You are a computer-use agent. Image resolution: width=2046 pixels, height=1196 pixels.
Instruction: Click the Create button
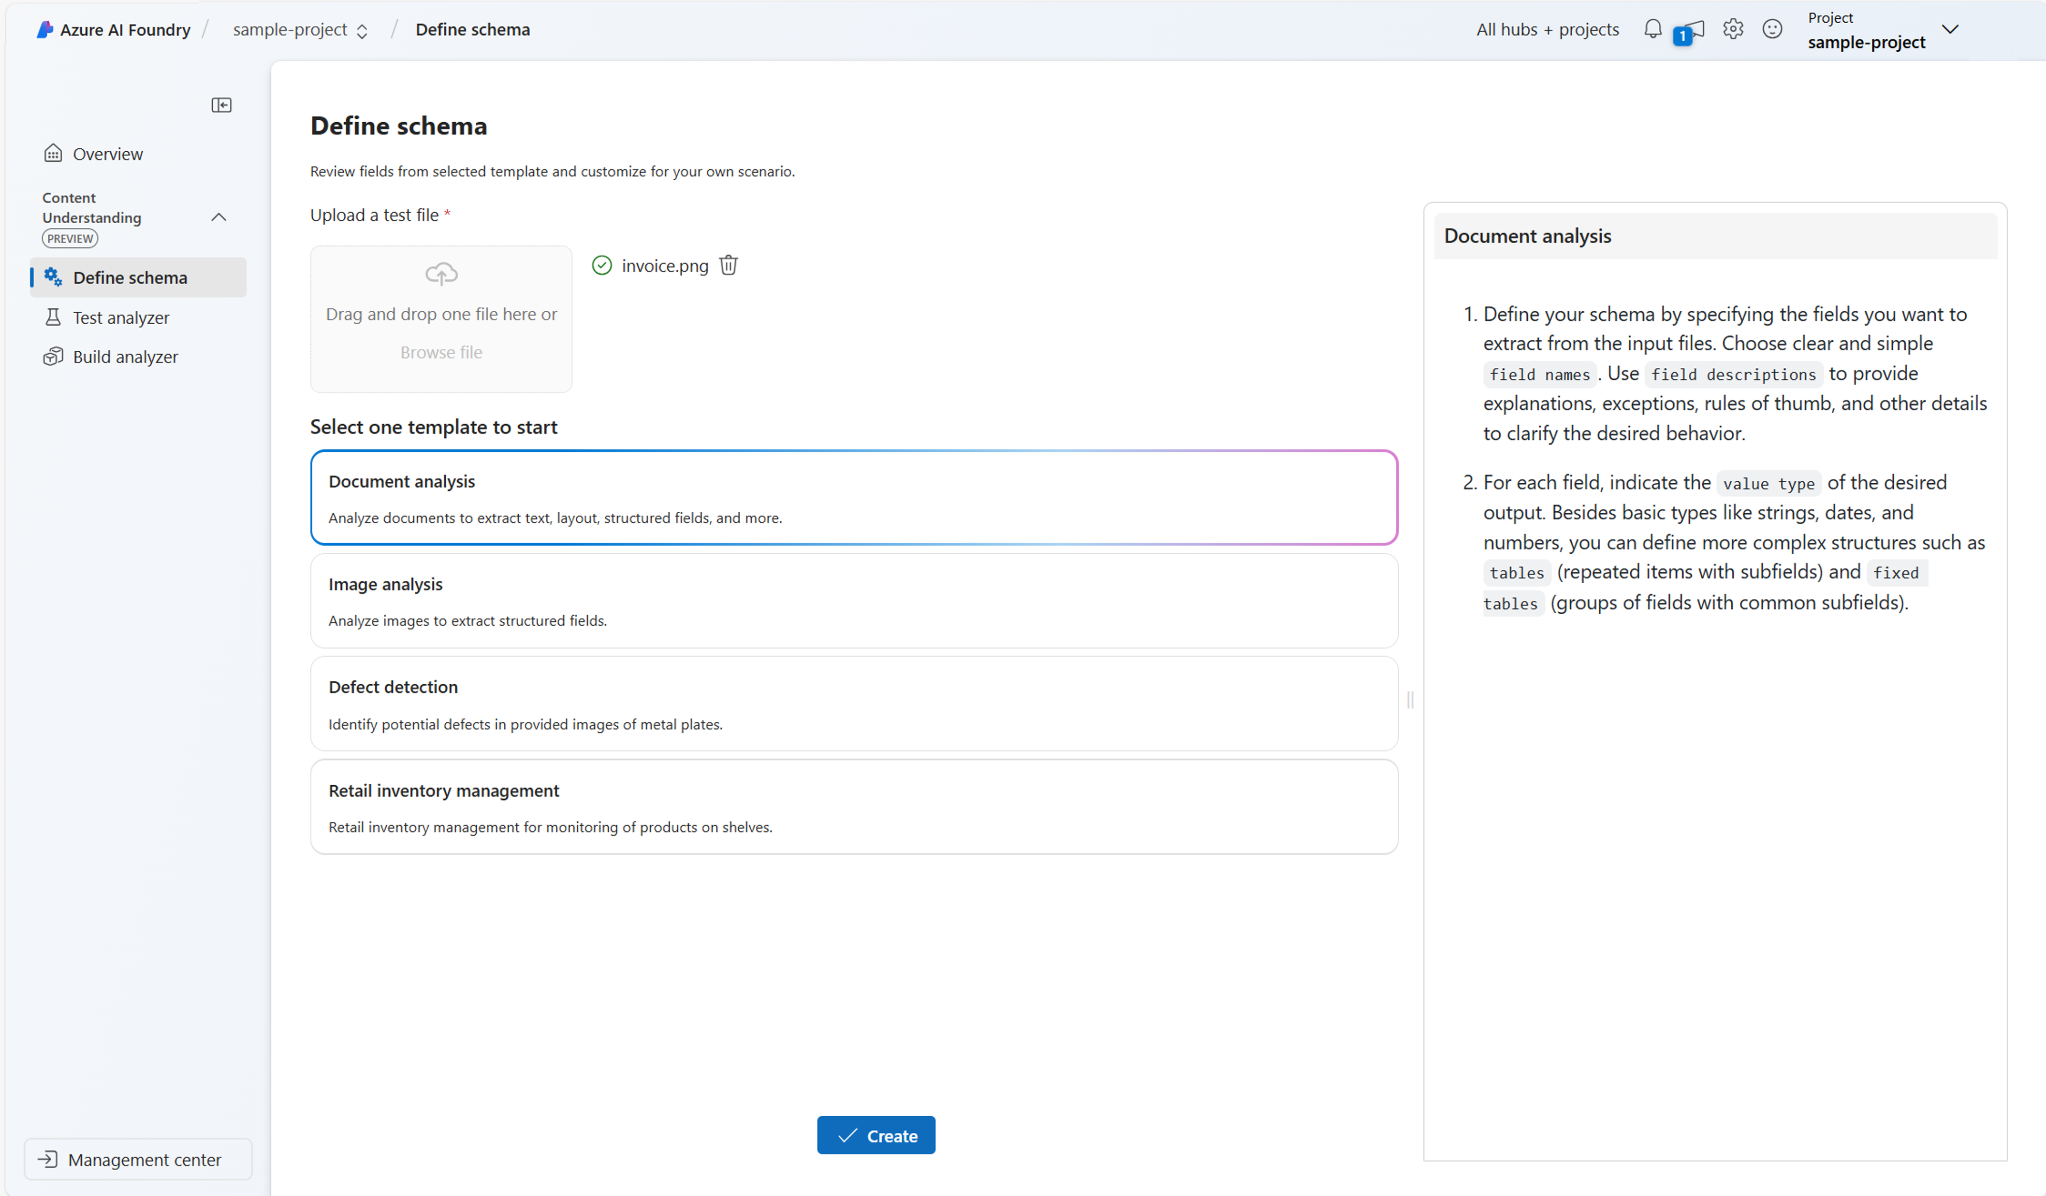pos(877,1135)
